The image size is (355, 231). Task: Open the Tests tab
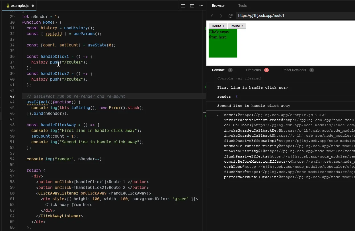[243, 6]
